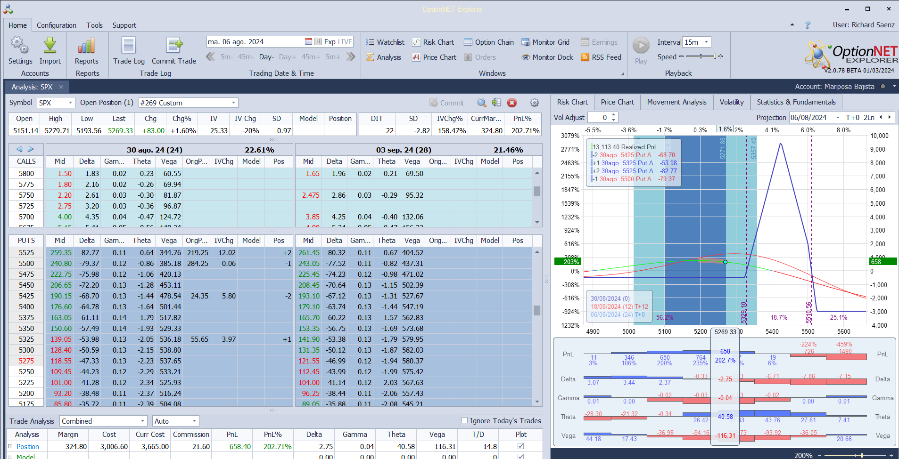Viewport: 899px width, 459px height.
Task: Toggle the account status circle indicator
Action: pos(883,87)
